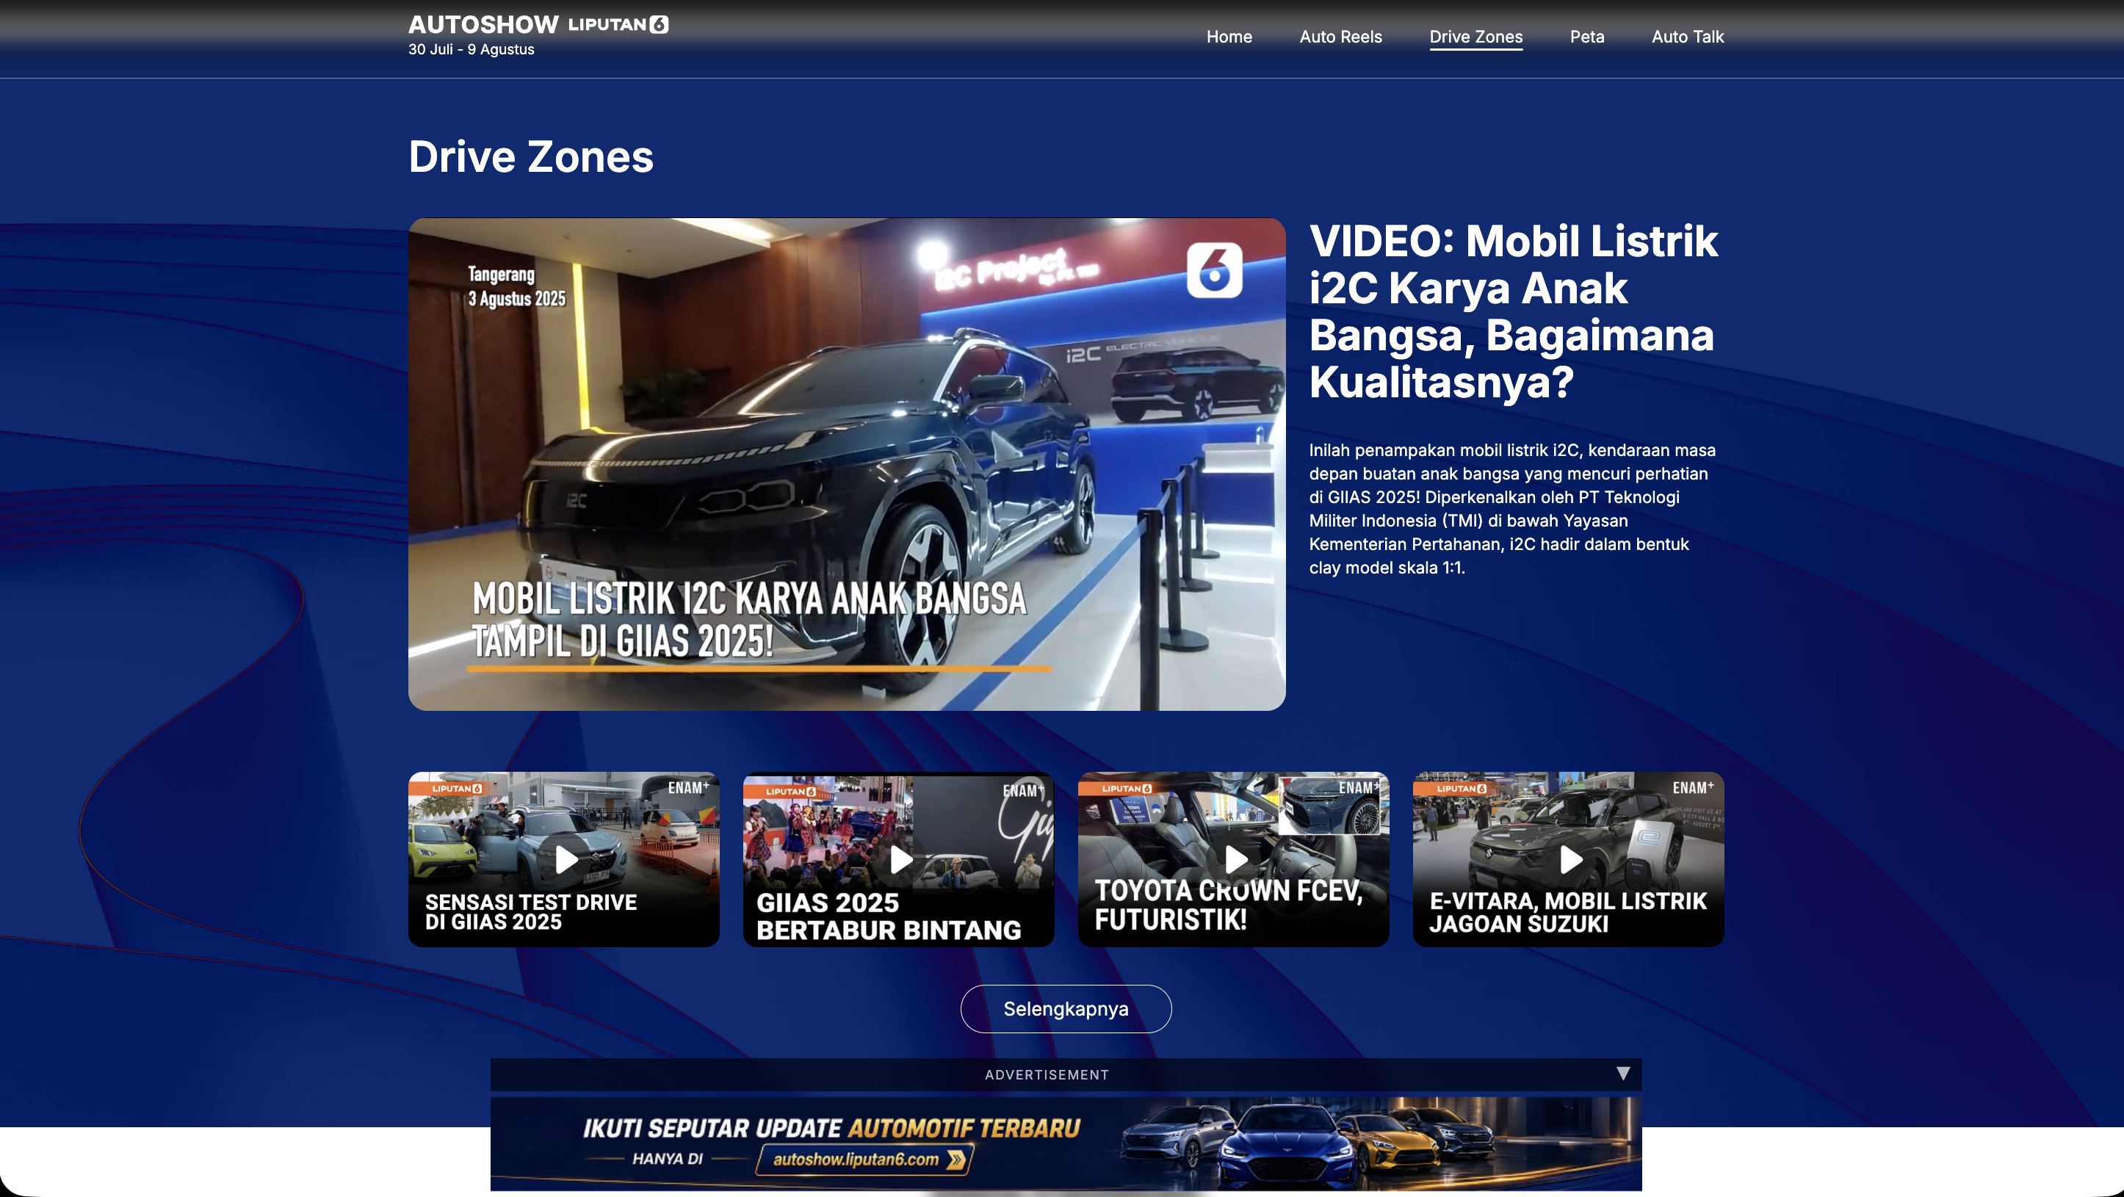This screenshot has width=2124, height=1197.
Task: Open the Peta nav item
Action: [1586, 36]
